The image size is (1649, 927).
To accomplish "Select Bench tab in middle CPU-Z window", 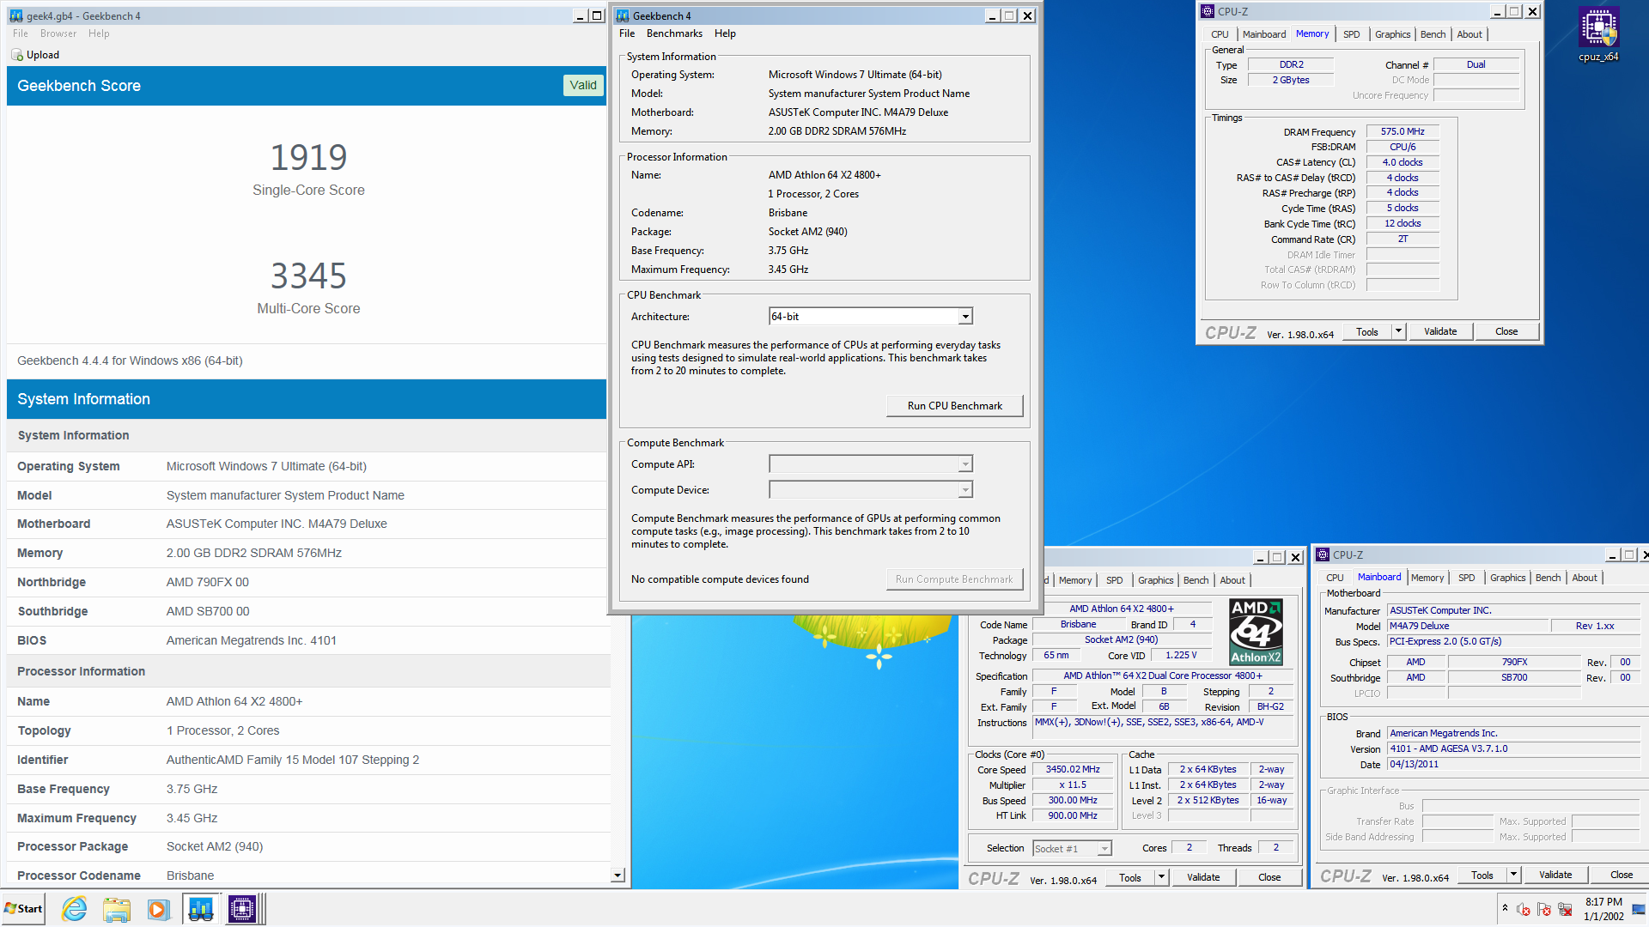I will (1196, 580).
